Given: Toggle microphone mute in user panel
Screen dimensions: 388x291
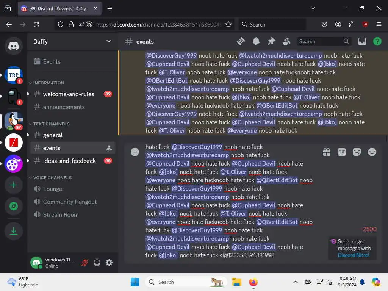Looking at the screenshot, I should point(85,263).
